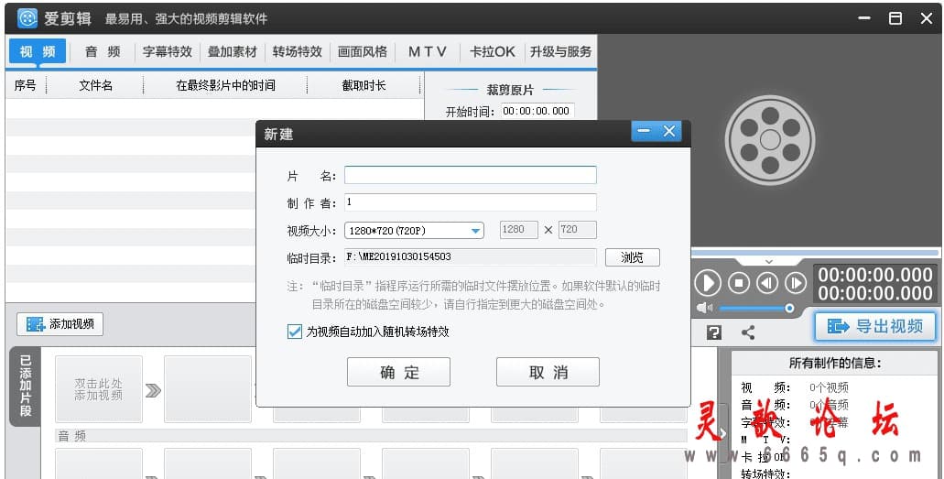This screenshot has height=479, width=944.
Task: Mute the volume speaker icon
Action: click(704, 309)
